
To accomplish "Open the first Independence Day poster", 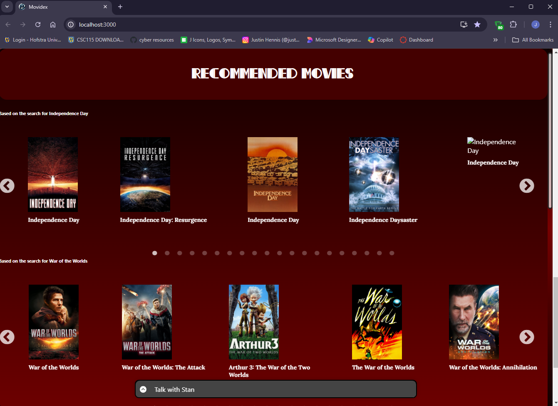I will pos(53,175).
